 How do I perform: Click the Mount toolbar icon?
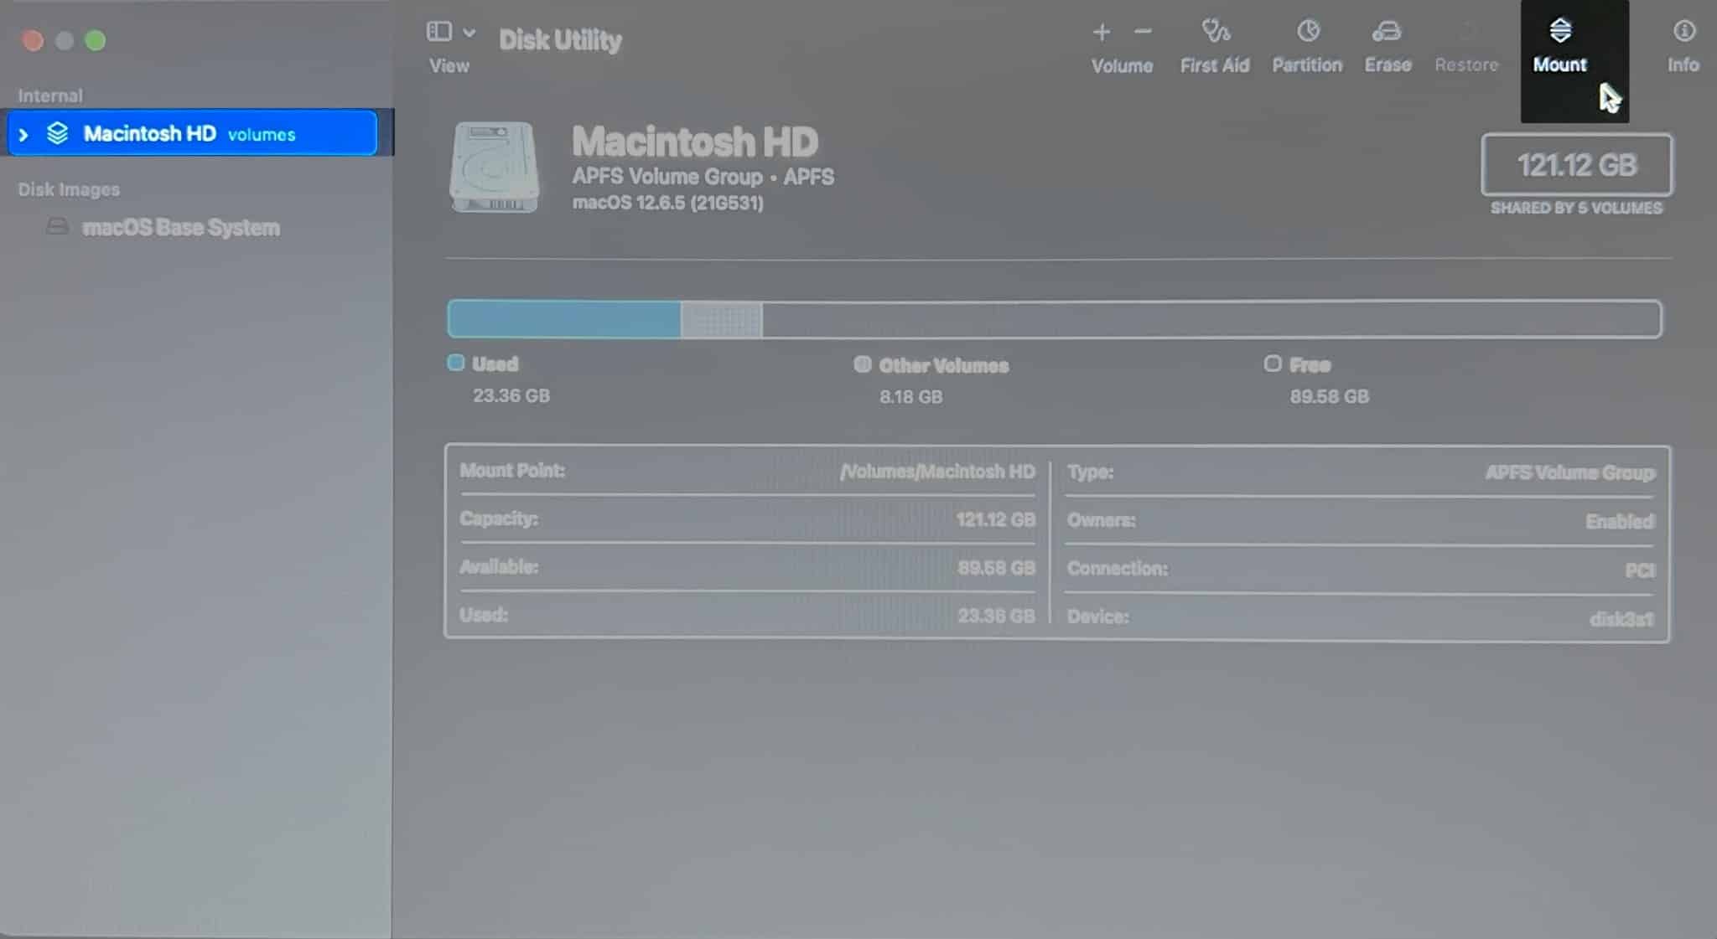tap(1559, 31)
